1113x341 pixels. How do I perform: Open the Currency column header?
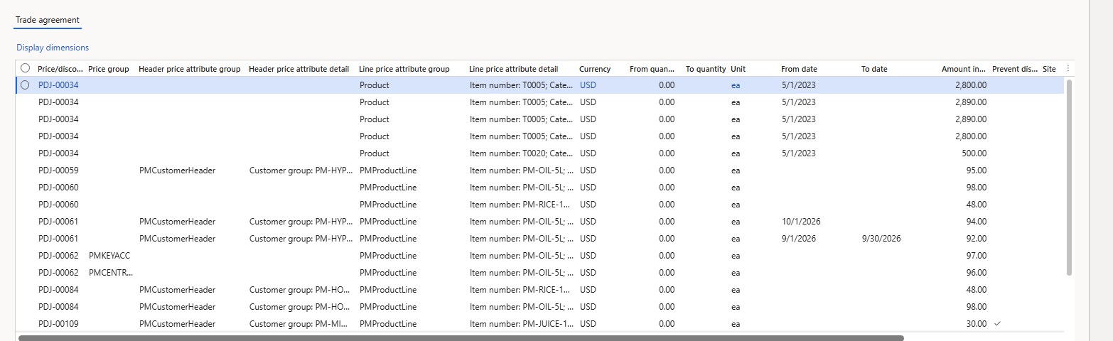pos(595,69)
